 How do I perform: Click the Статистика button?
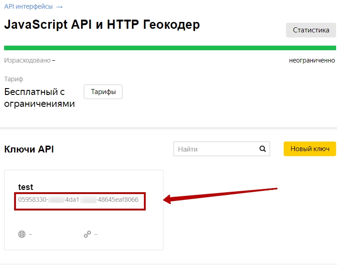click(x=311, y=30)
